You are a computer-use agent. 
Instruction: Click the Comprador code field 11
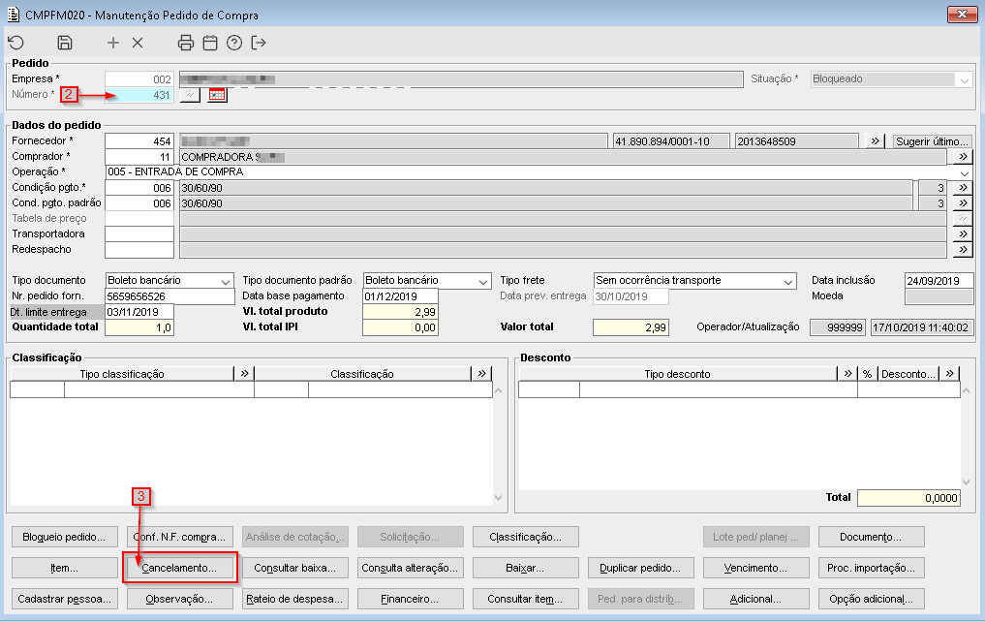pos(139,157)
